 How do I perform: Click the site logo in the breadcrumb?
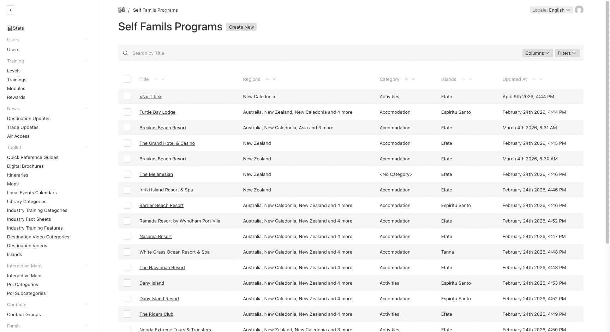tap(121, 10)
